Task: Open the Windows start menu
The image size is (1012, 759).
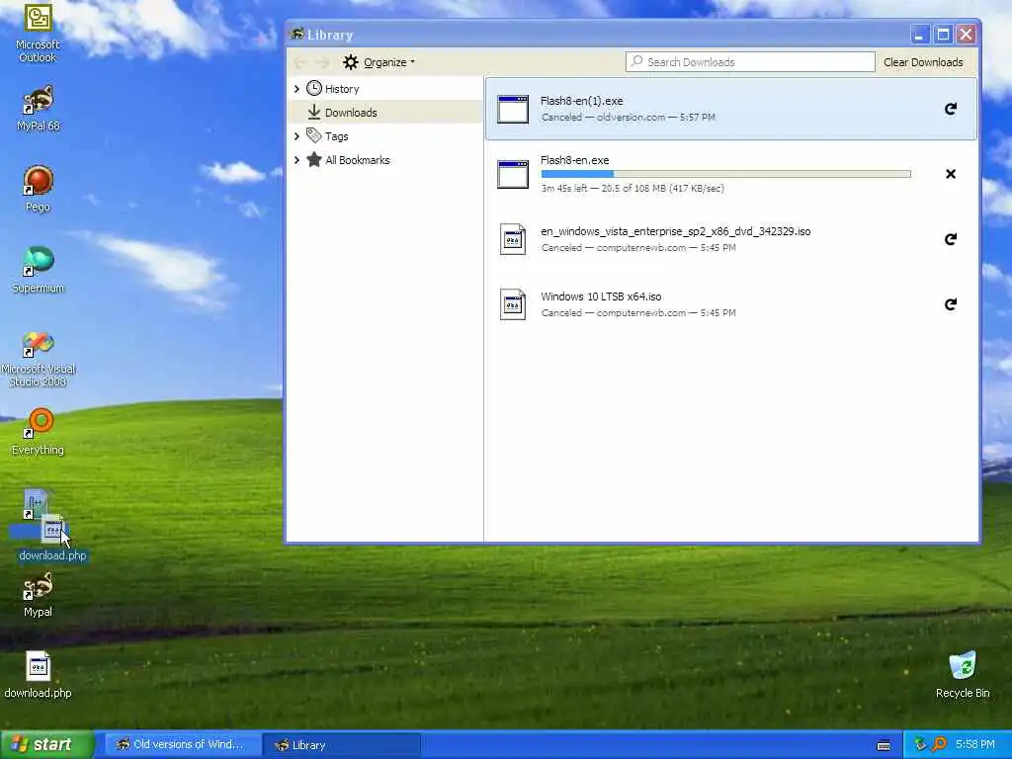Action: point(47,744)
